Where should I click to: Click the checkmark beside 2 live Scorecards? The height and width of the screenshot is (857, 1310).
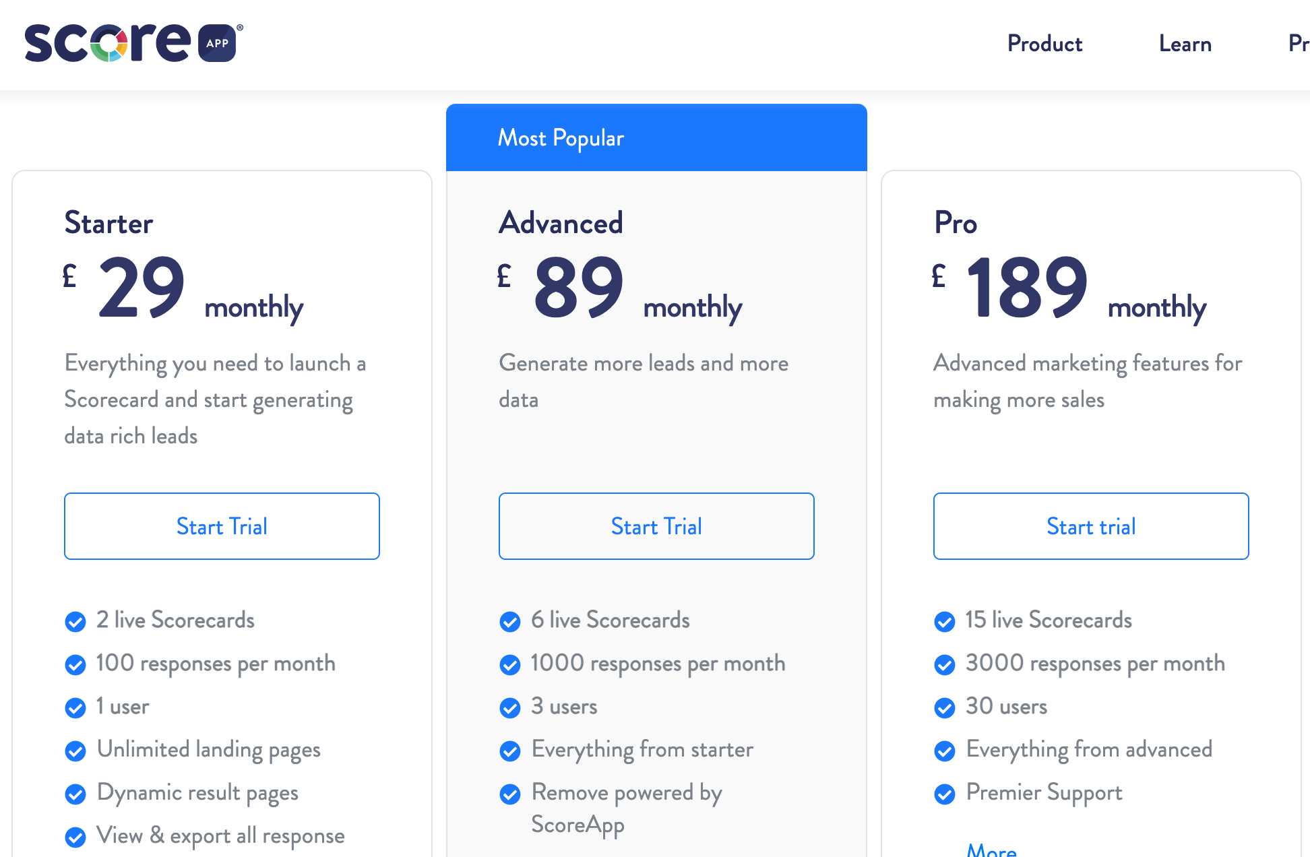click(75, 621)
